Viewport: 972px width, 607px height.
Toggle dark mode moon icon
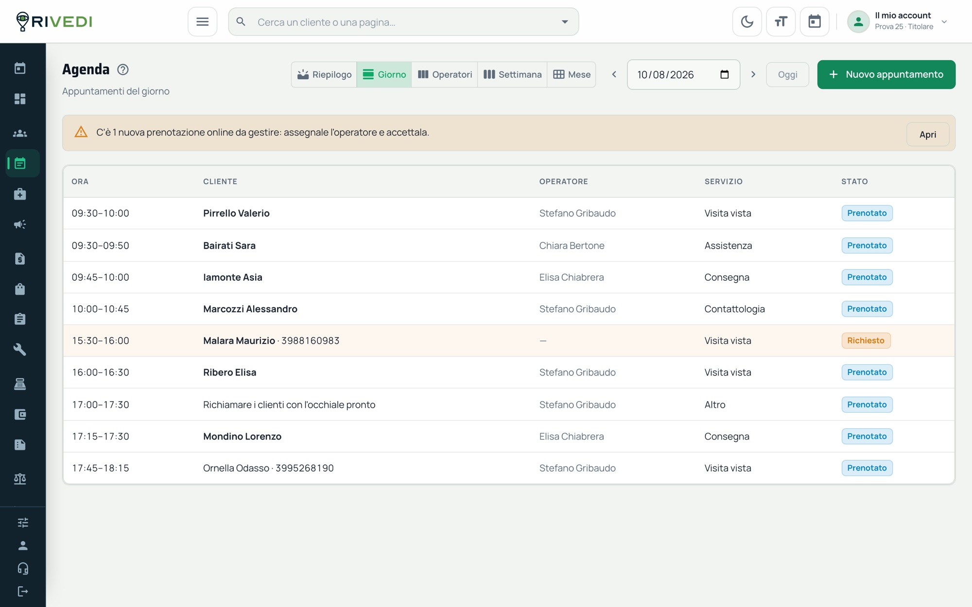click(x=747, y=22)
